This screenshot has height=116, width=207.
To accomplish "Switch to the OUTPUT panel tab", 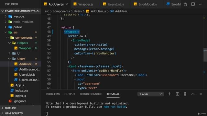I will [x=70, y=94].
